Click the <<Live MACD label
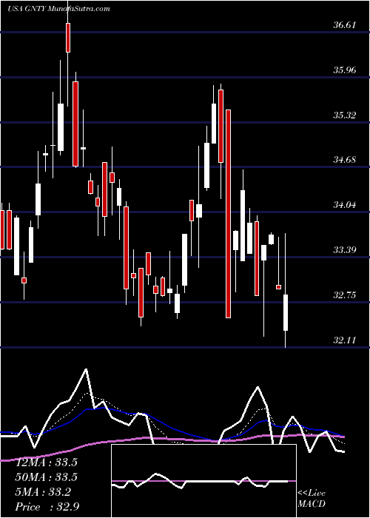370x518 pixels. (312, 498)
